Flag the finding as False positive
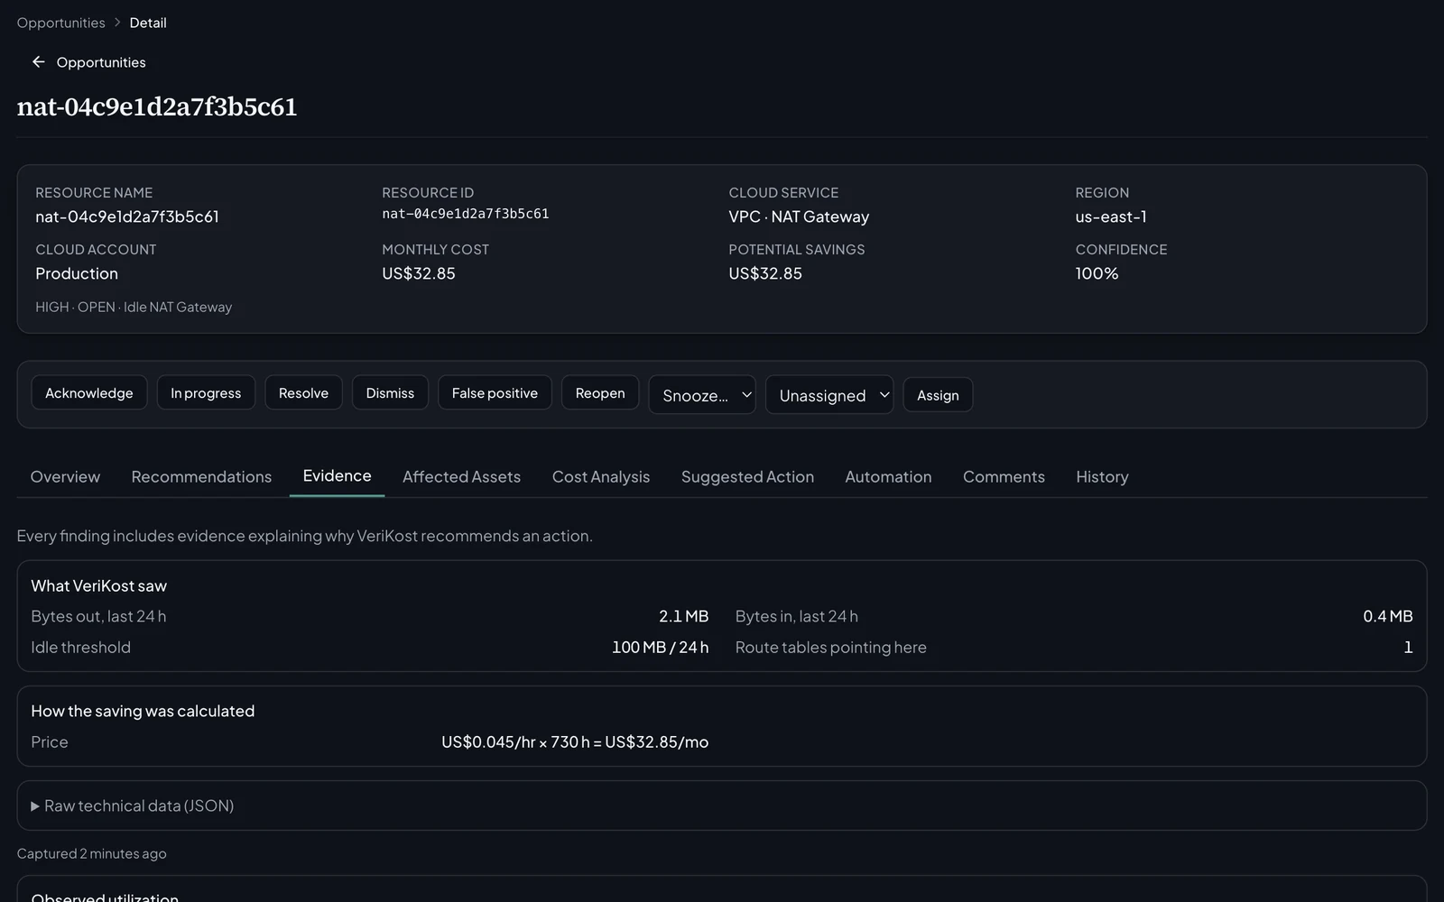This screenshot has width=1444, height=902. (495, 393)
